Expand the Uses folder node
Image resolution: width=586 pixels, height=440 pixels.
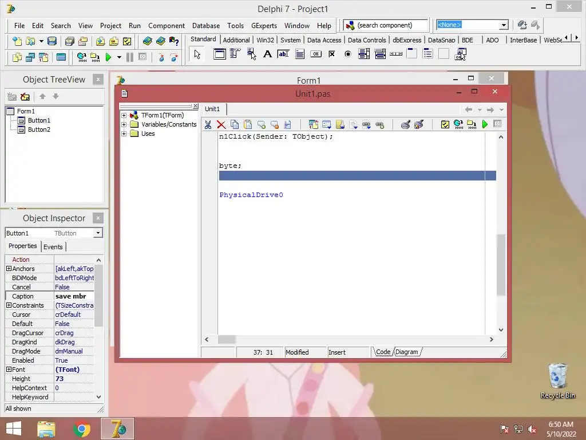click(x=124, y=133)
